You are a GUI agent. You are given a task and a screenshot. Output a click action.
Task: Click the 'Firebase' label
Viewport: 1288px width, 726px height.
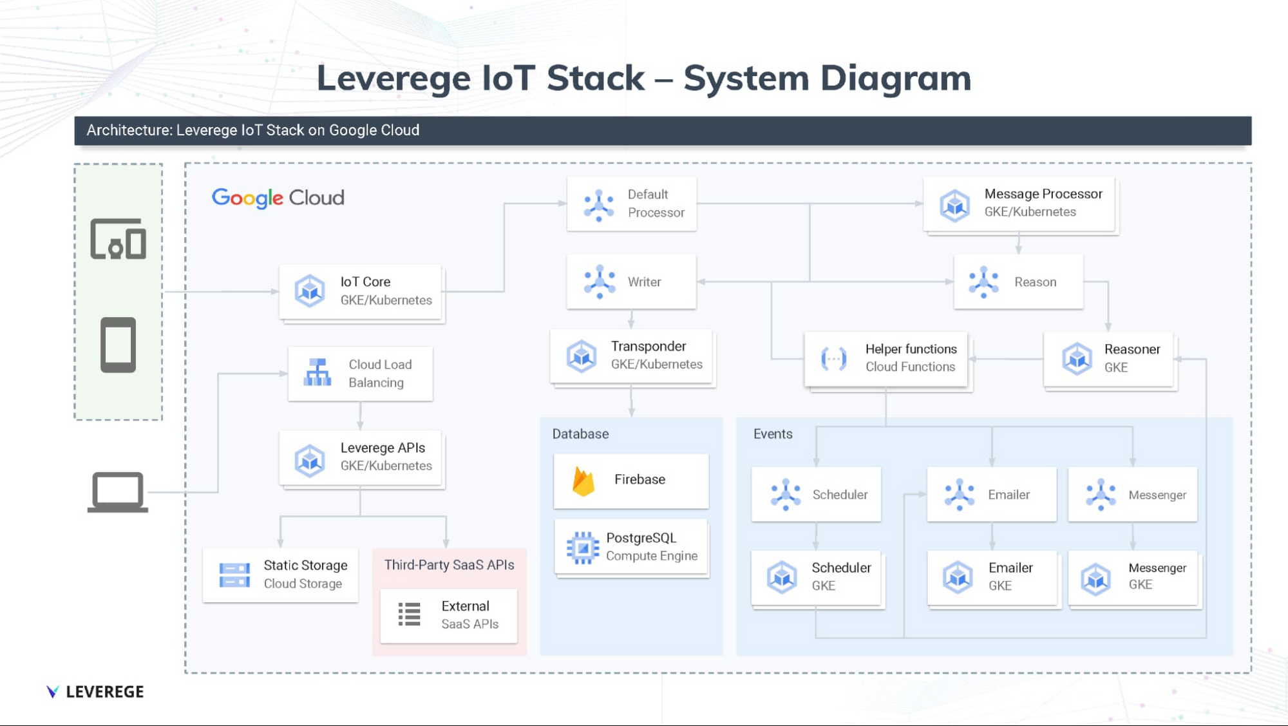(x=639, y=479)
